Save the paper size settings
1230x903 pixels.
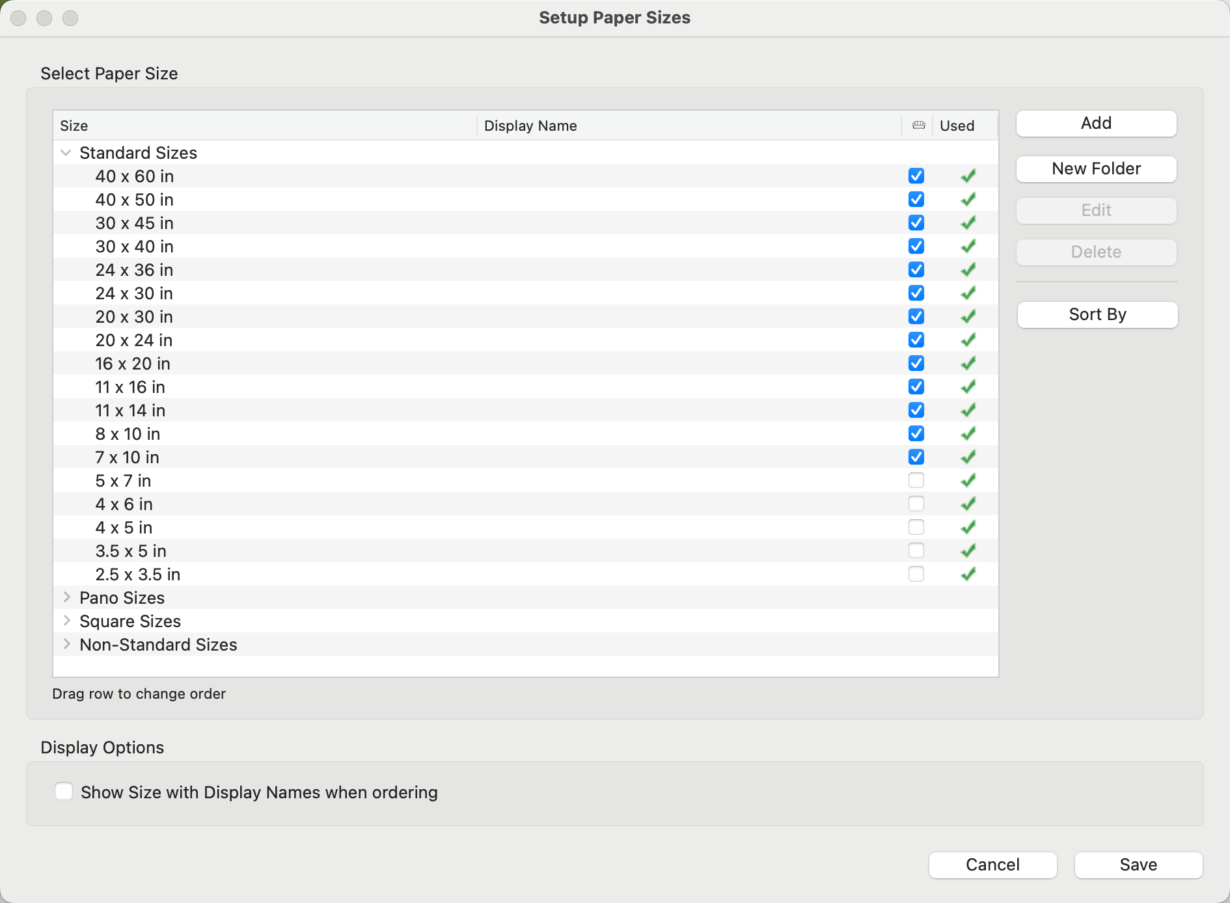click(x=1138, y=865)
